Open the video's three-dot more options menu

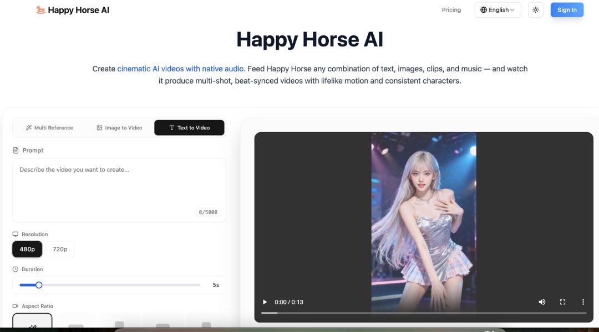tap(583, 302)
